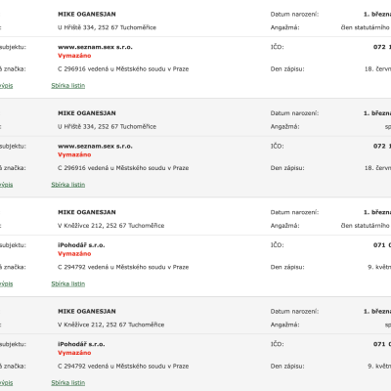The image size is (391, 391).
Task: Select the www.seznam.sex s.r.o. name in the topmost entry
Action: tap(95, 47)
